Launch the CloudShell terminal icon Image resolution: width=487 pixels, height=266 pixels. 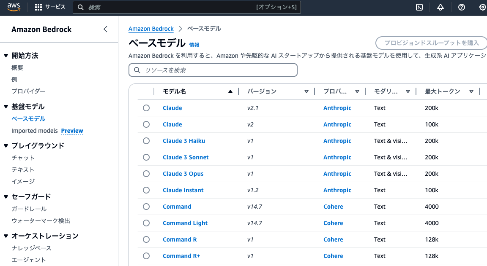click(x=419, y=7)
